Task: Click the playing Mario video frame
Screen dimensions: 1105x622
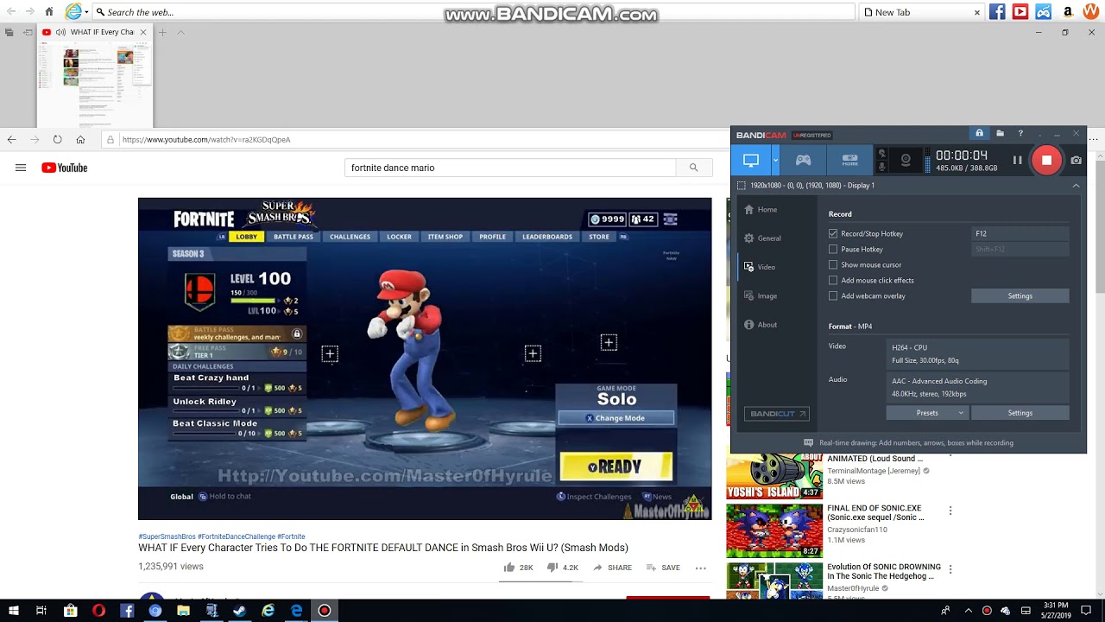Action: pyautogui.click(x=425, y=359)
